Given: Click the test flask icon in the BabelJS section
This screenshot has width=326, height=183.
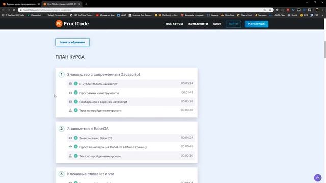Looking at the screenshot, I should click(70, 156).
